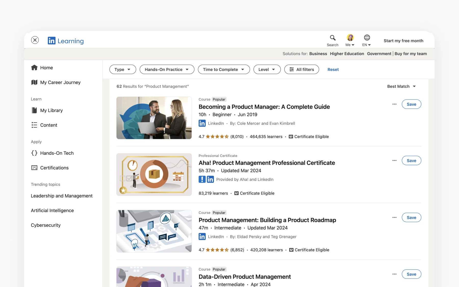Click LinkedIn logo beside Aha! provider

tap(210, 179)
